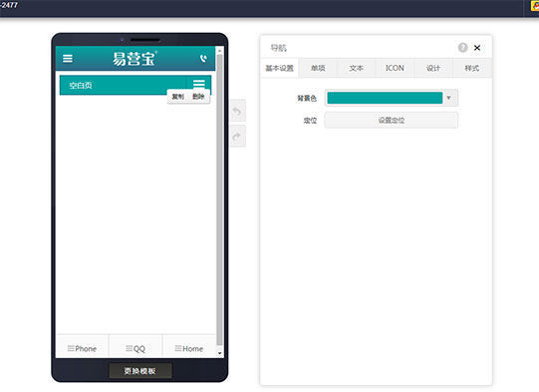The height and width of the screenshot is (392, 539).
Task: Close the 导航 settings panel
Action: tap(477, 48)
